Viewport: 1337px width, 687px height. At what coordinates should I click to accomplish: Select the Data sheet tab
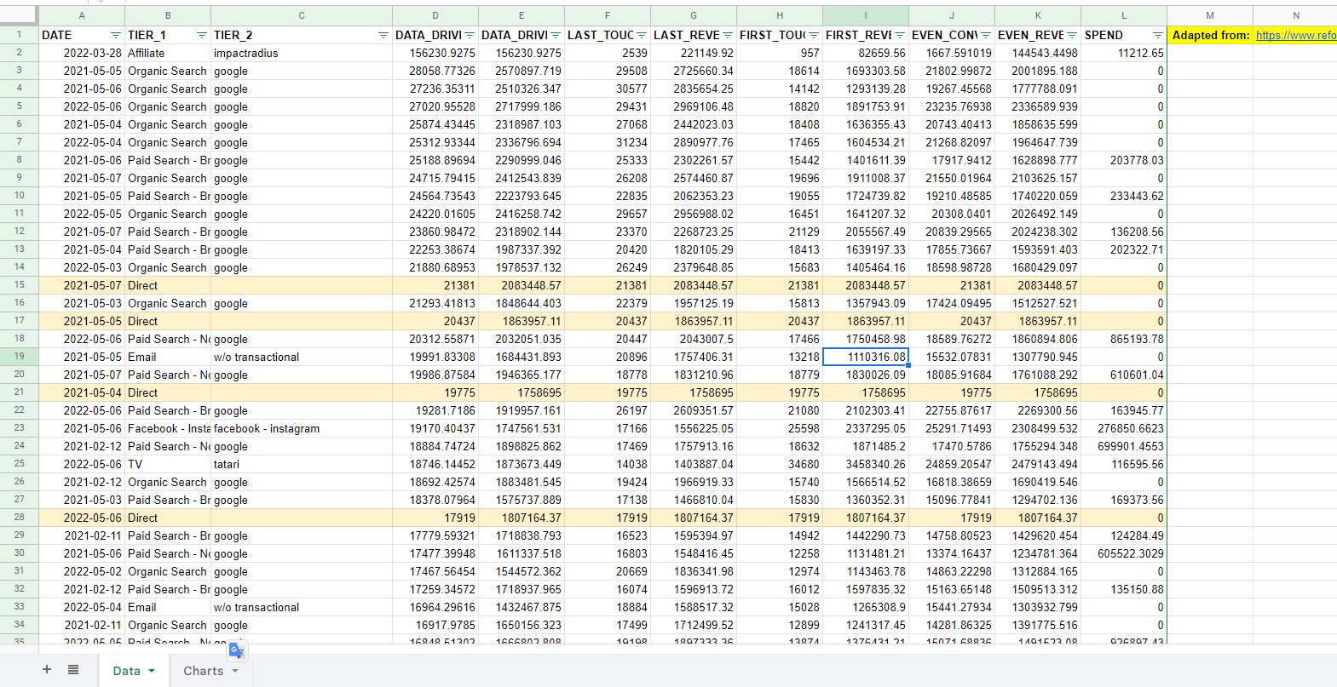[x=126, y=671]
